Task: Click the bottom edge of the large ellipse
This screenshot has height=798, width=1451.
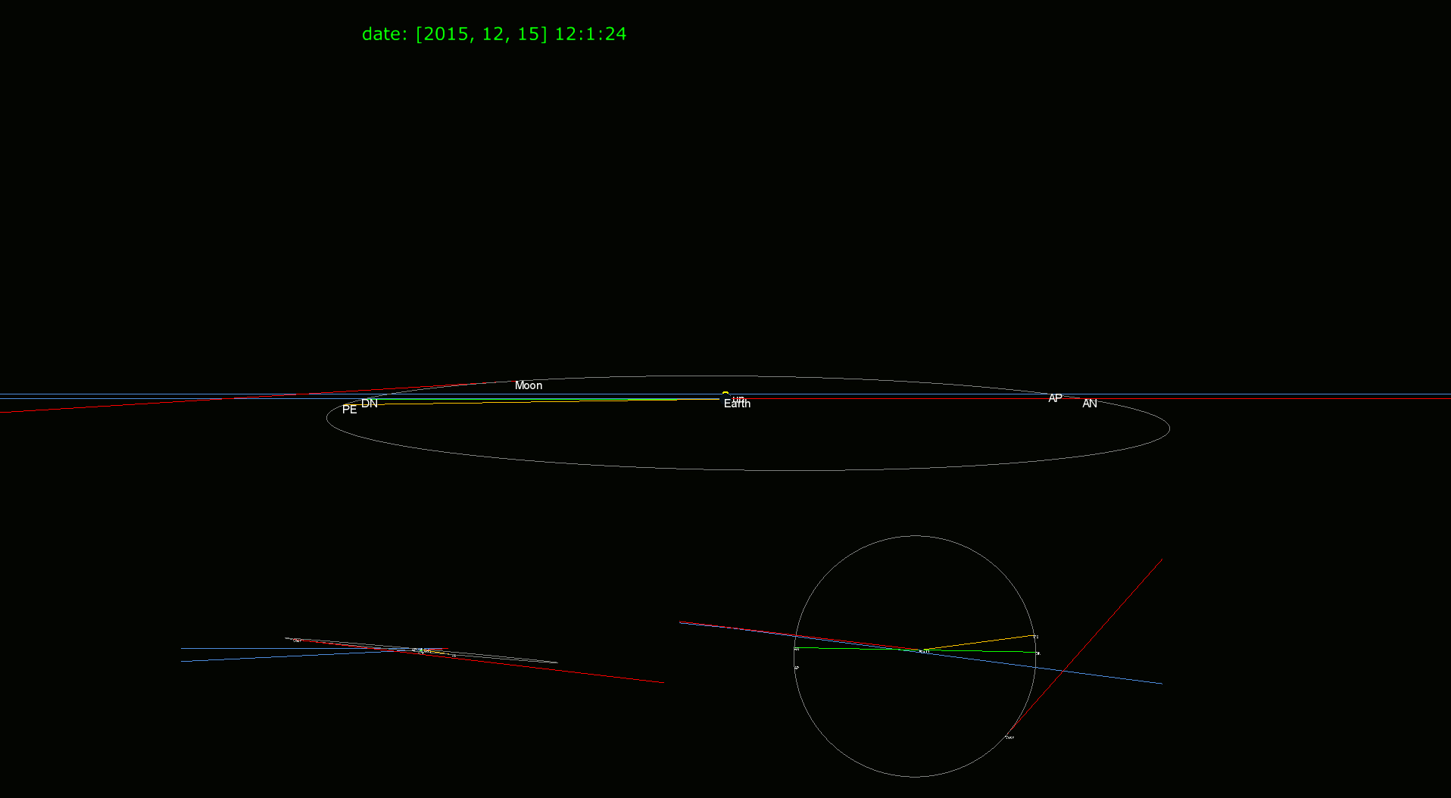Action: (x=757, y=469)
